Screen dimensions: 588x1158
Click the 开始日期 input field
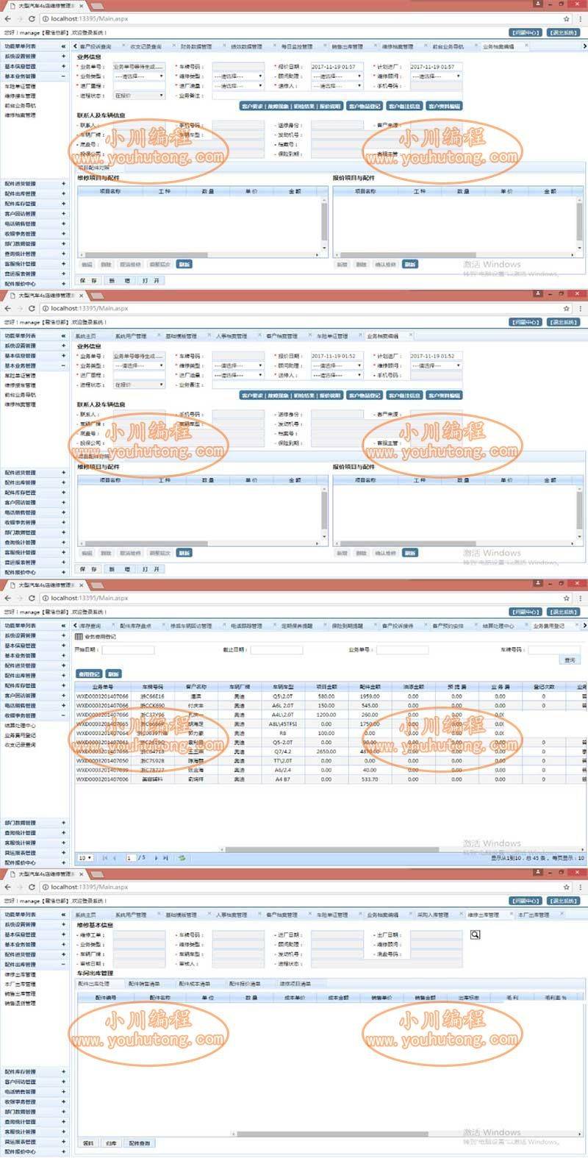tap(128, 650)
